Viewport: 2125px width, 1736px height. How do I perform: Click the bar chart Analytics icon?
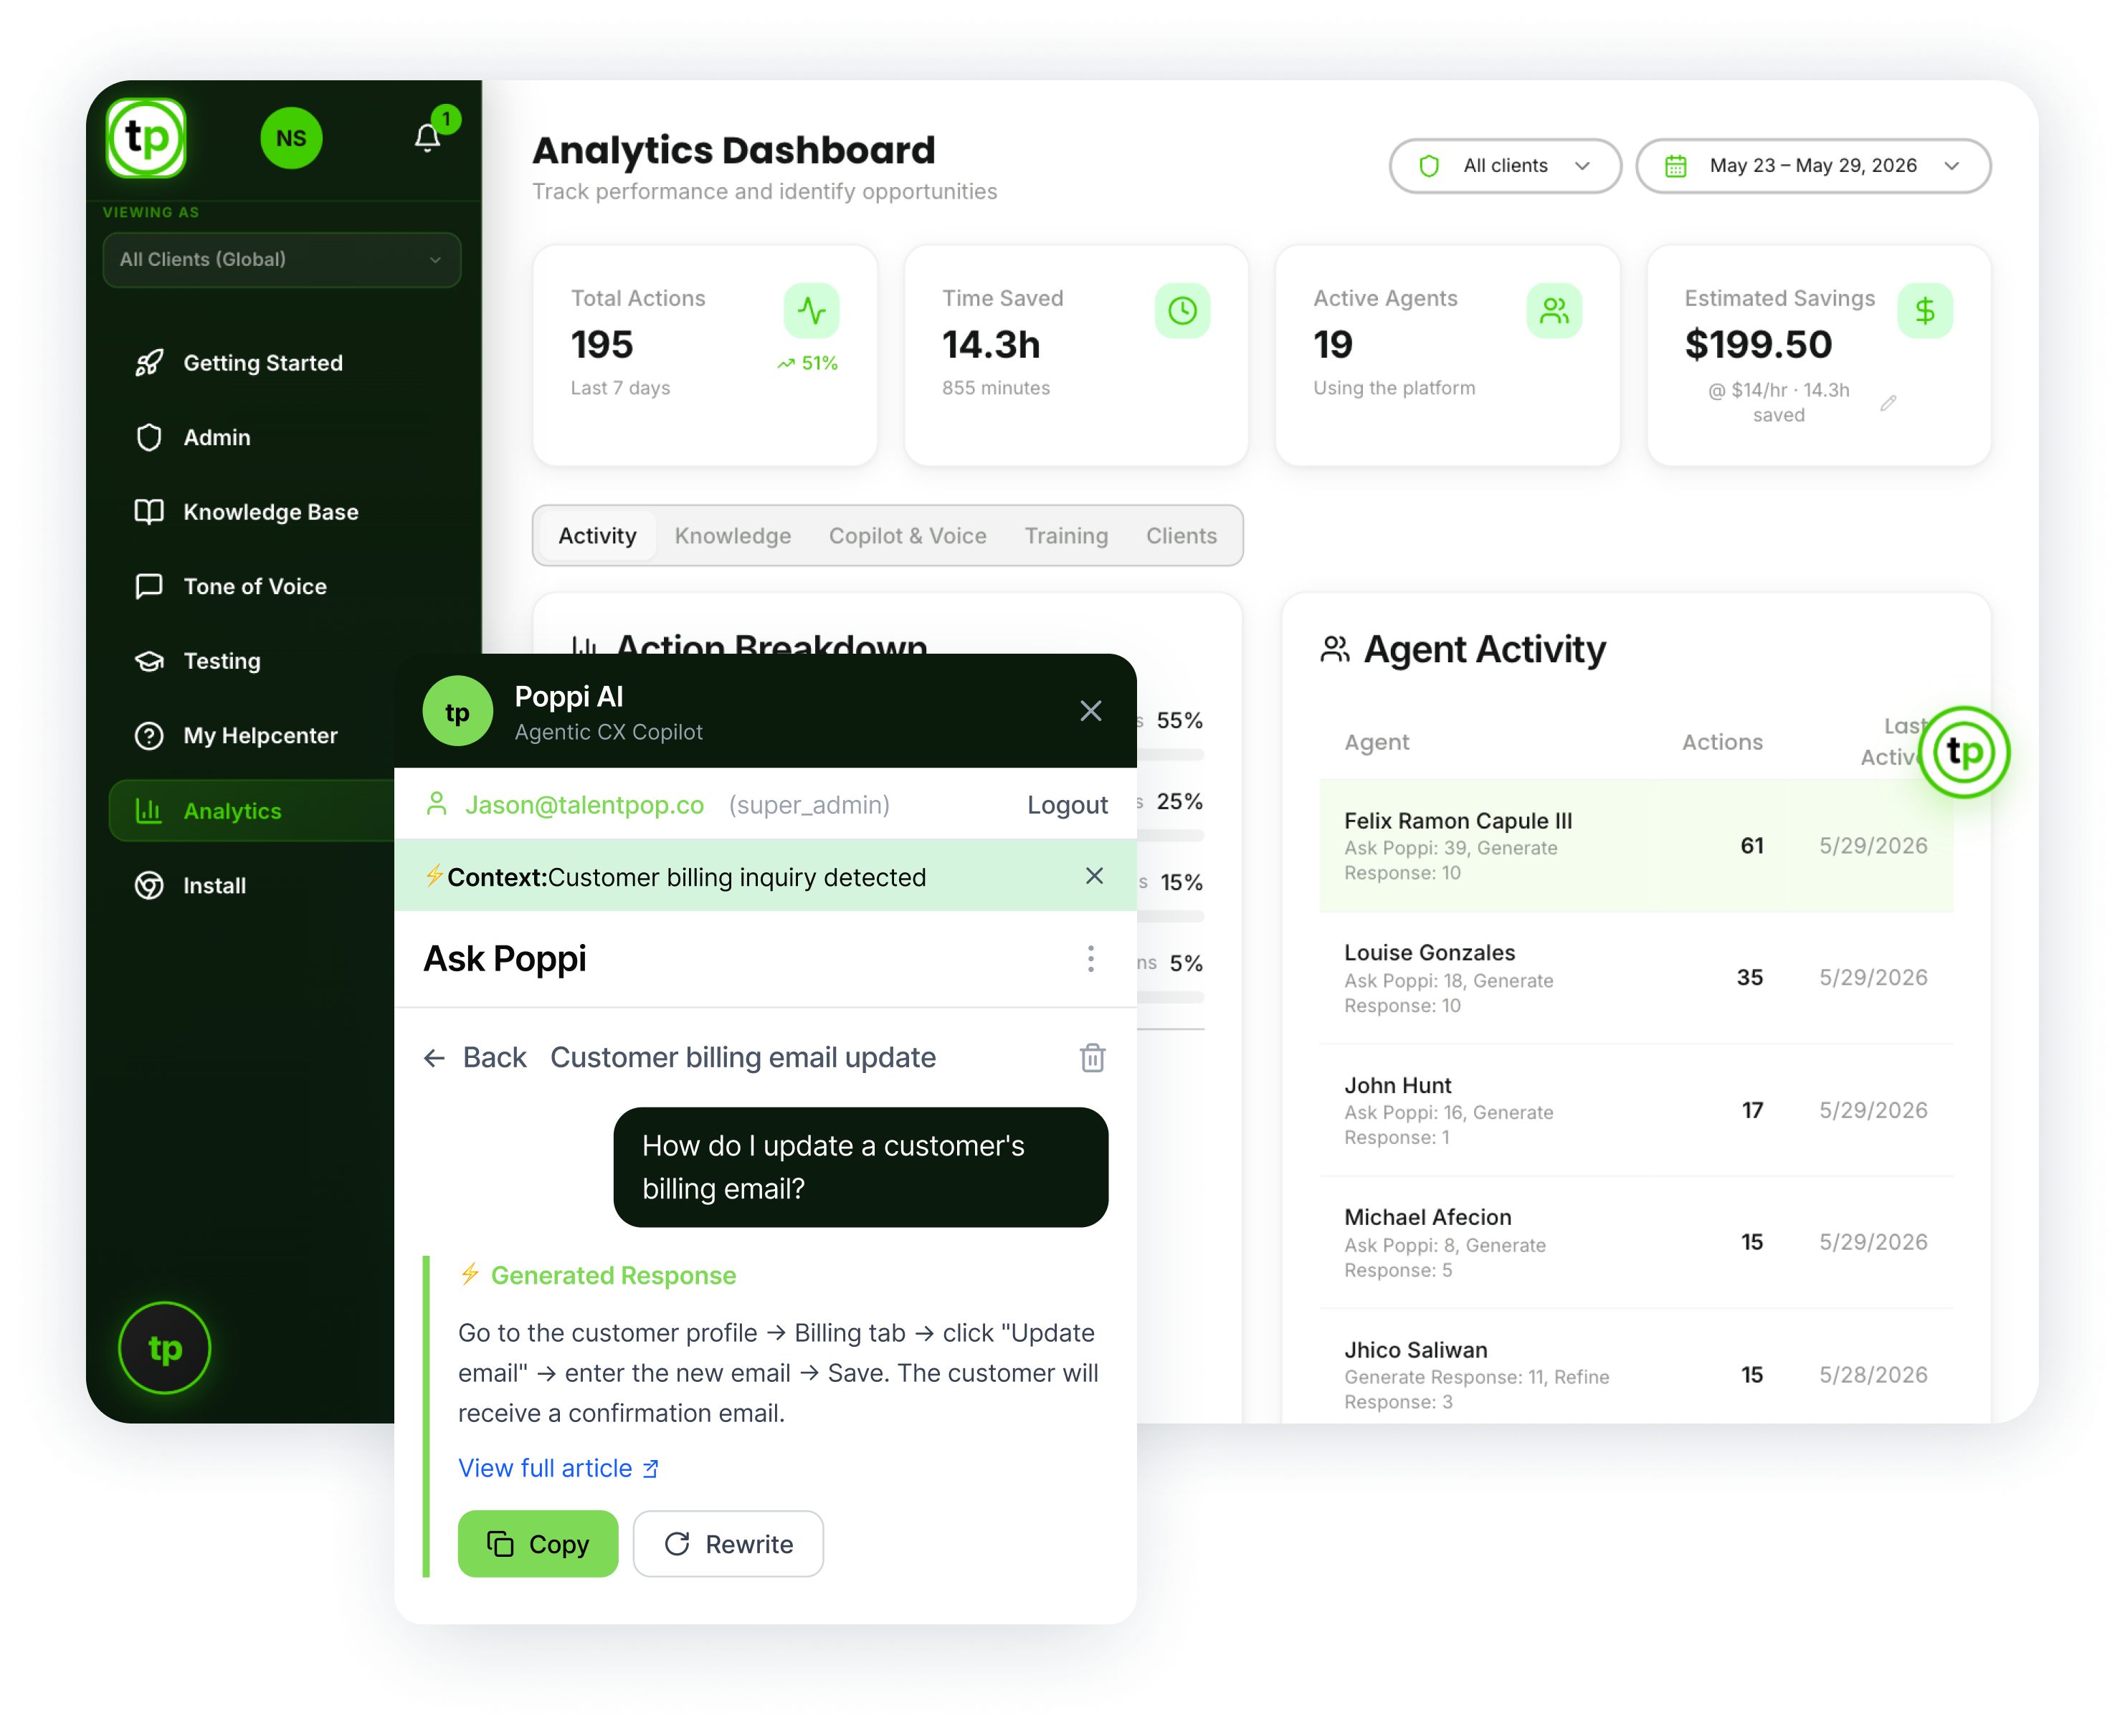[x=149, y=811]
